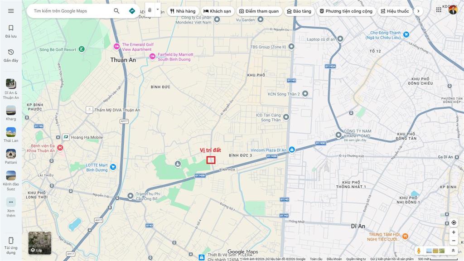Select the Mondelez Việt Nam company pin
This screenshot has width=464, height=261.
click(x=217, y=19)
